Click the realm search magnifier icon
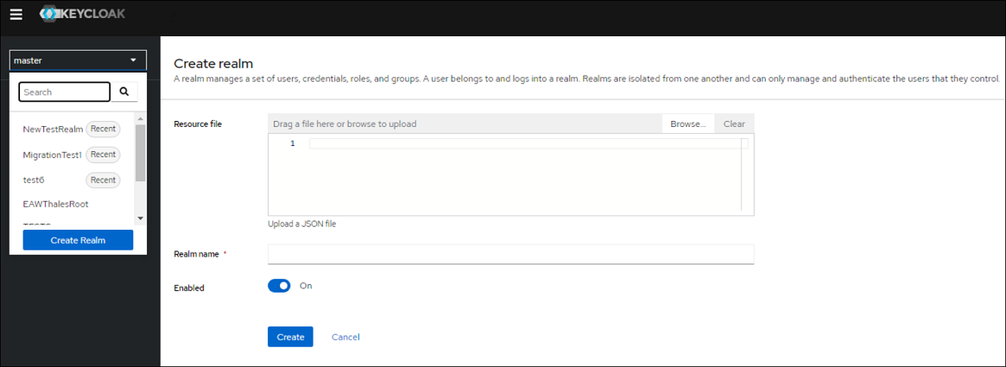 coord(124,92)
